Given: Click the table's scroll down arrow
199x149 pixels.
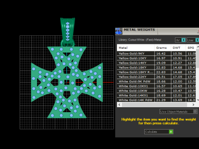Looking at the screenshot, I should pyautogui.click(x=198, y=100).
